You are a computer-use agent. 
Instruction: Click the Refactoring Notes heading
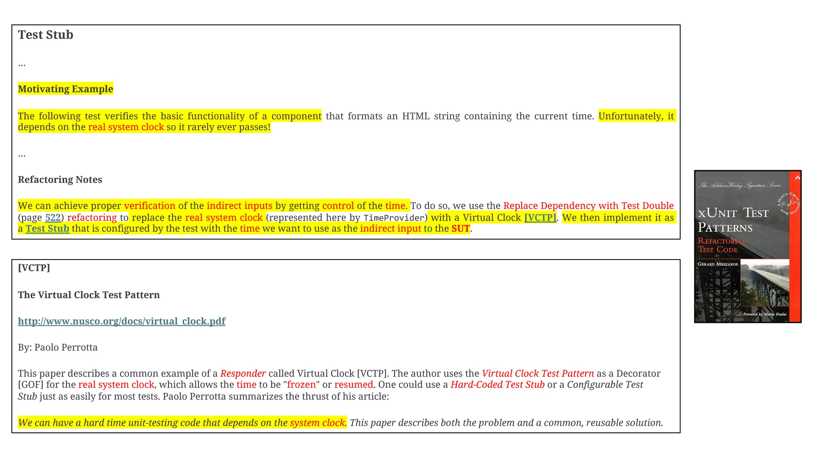point(60,180)
